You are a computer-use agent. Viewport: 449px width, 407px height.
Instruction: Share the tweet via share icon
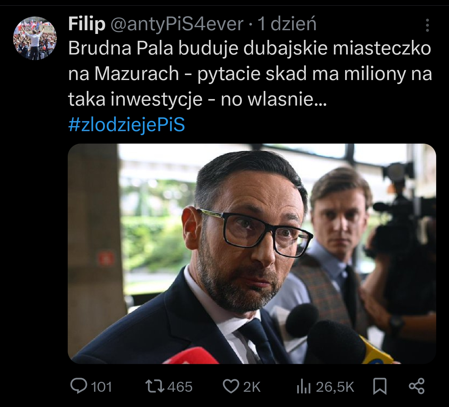(417, 386)
